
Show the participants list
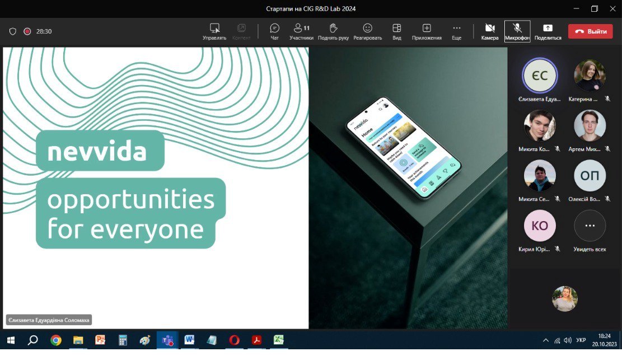click(301, 31)
